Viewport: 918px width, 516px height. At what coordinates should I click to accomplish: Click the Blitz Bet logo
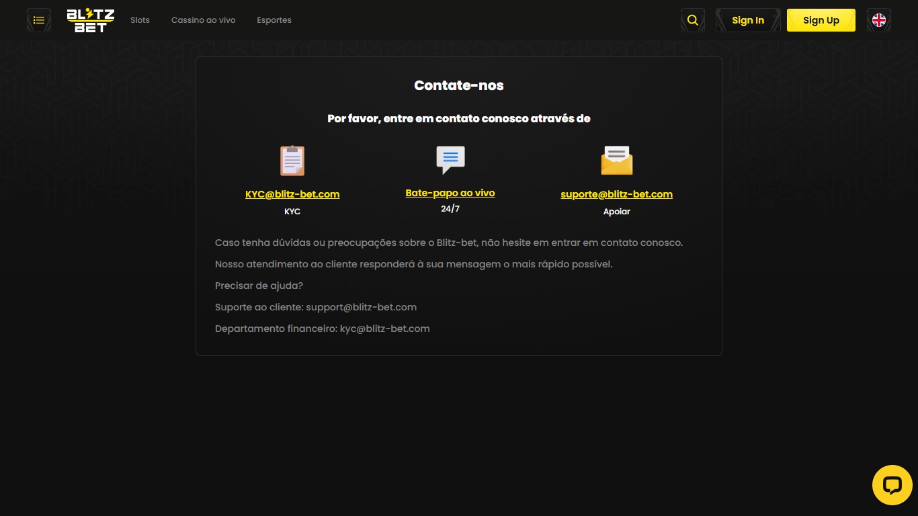(x=90, y=20)
